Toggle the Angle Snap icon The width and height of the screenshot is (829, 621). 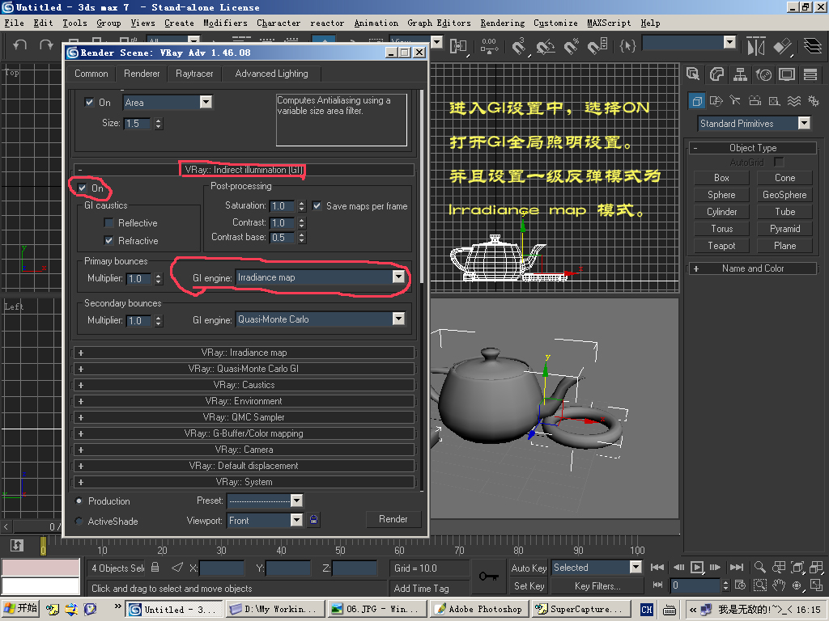pos(545,46)
